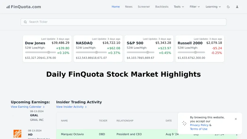The width and height of the screenshot is (247, 139).
Task: Go to the News page
Action: pyautogui.click(x=129, y=7)
